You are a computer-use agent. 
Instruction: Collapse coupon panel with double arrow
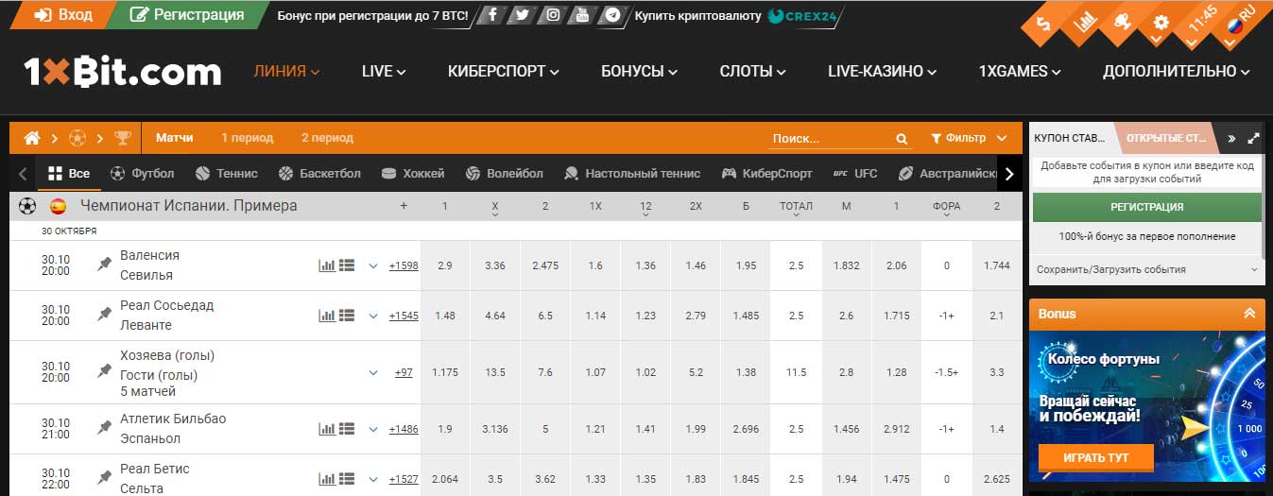(x=1231, y=138)
